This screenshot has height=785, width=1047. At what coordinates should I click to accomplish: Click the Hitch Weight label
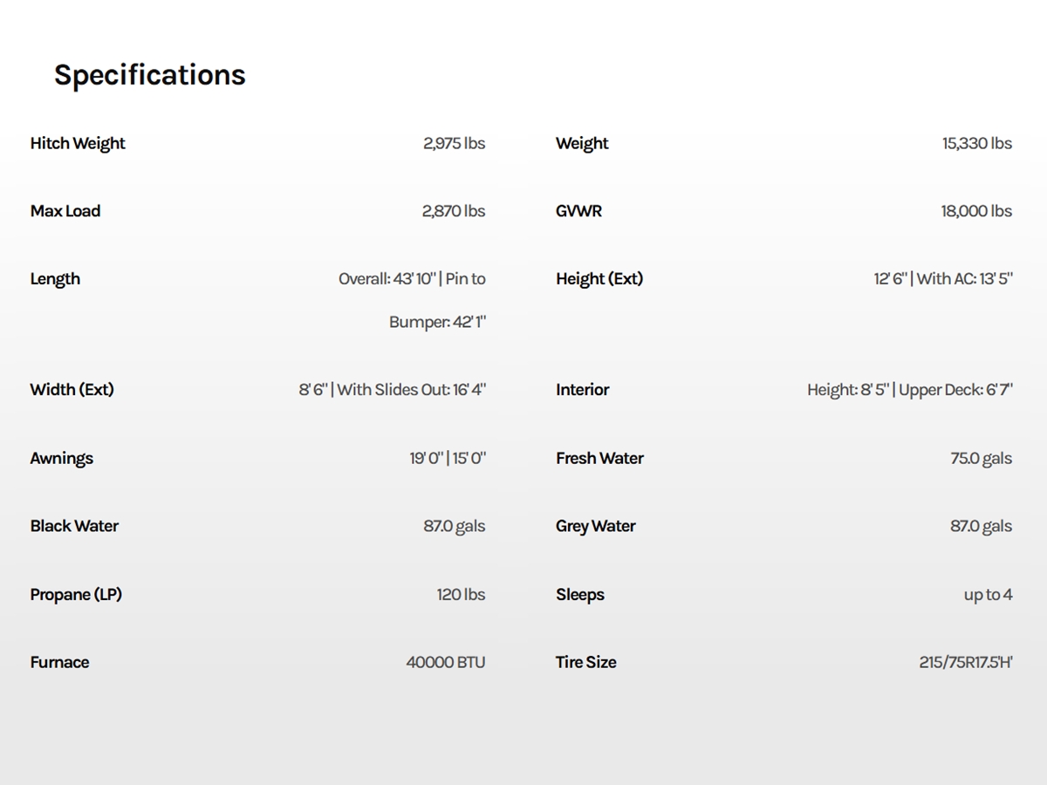coord(78,143)
